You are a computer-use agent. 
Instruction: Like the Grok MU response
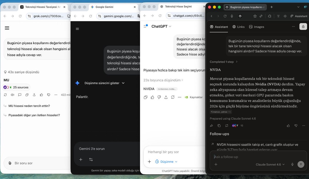point(41,95)
